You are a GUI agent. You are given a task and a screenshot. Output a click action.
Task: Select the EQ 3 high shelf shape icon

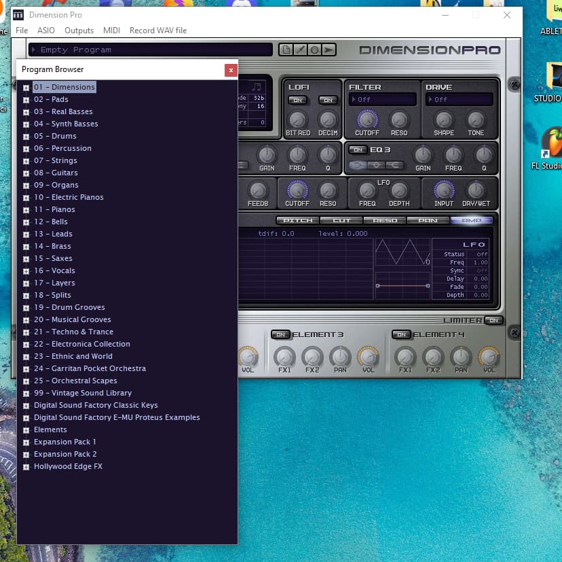click(394, 164)
